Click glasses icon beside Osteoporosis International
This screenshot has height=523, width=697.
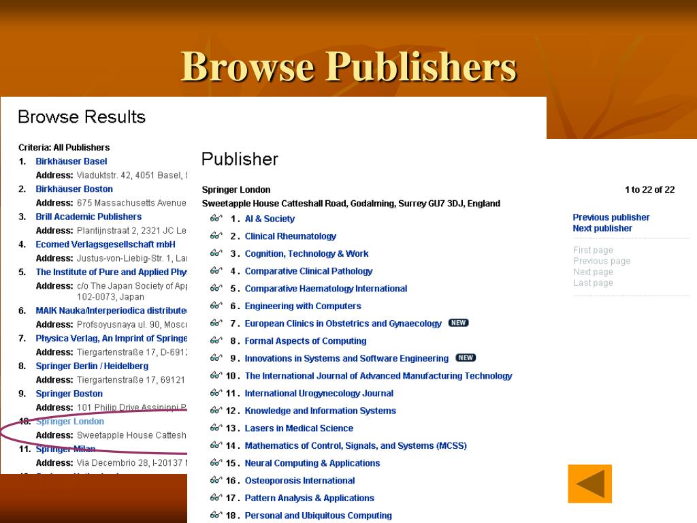click(x=216, y=479)
